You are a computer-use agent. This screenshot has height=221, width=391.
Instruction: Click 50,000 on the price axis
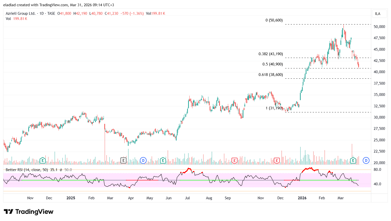[379, 27]
